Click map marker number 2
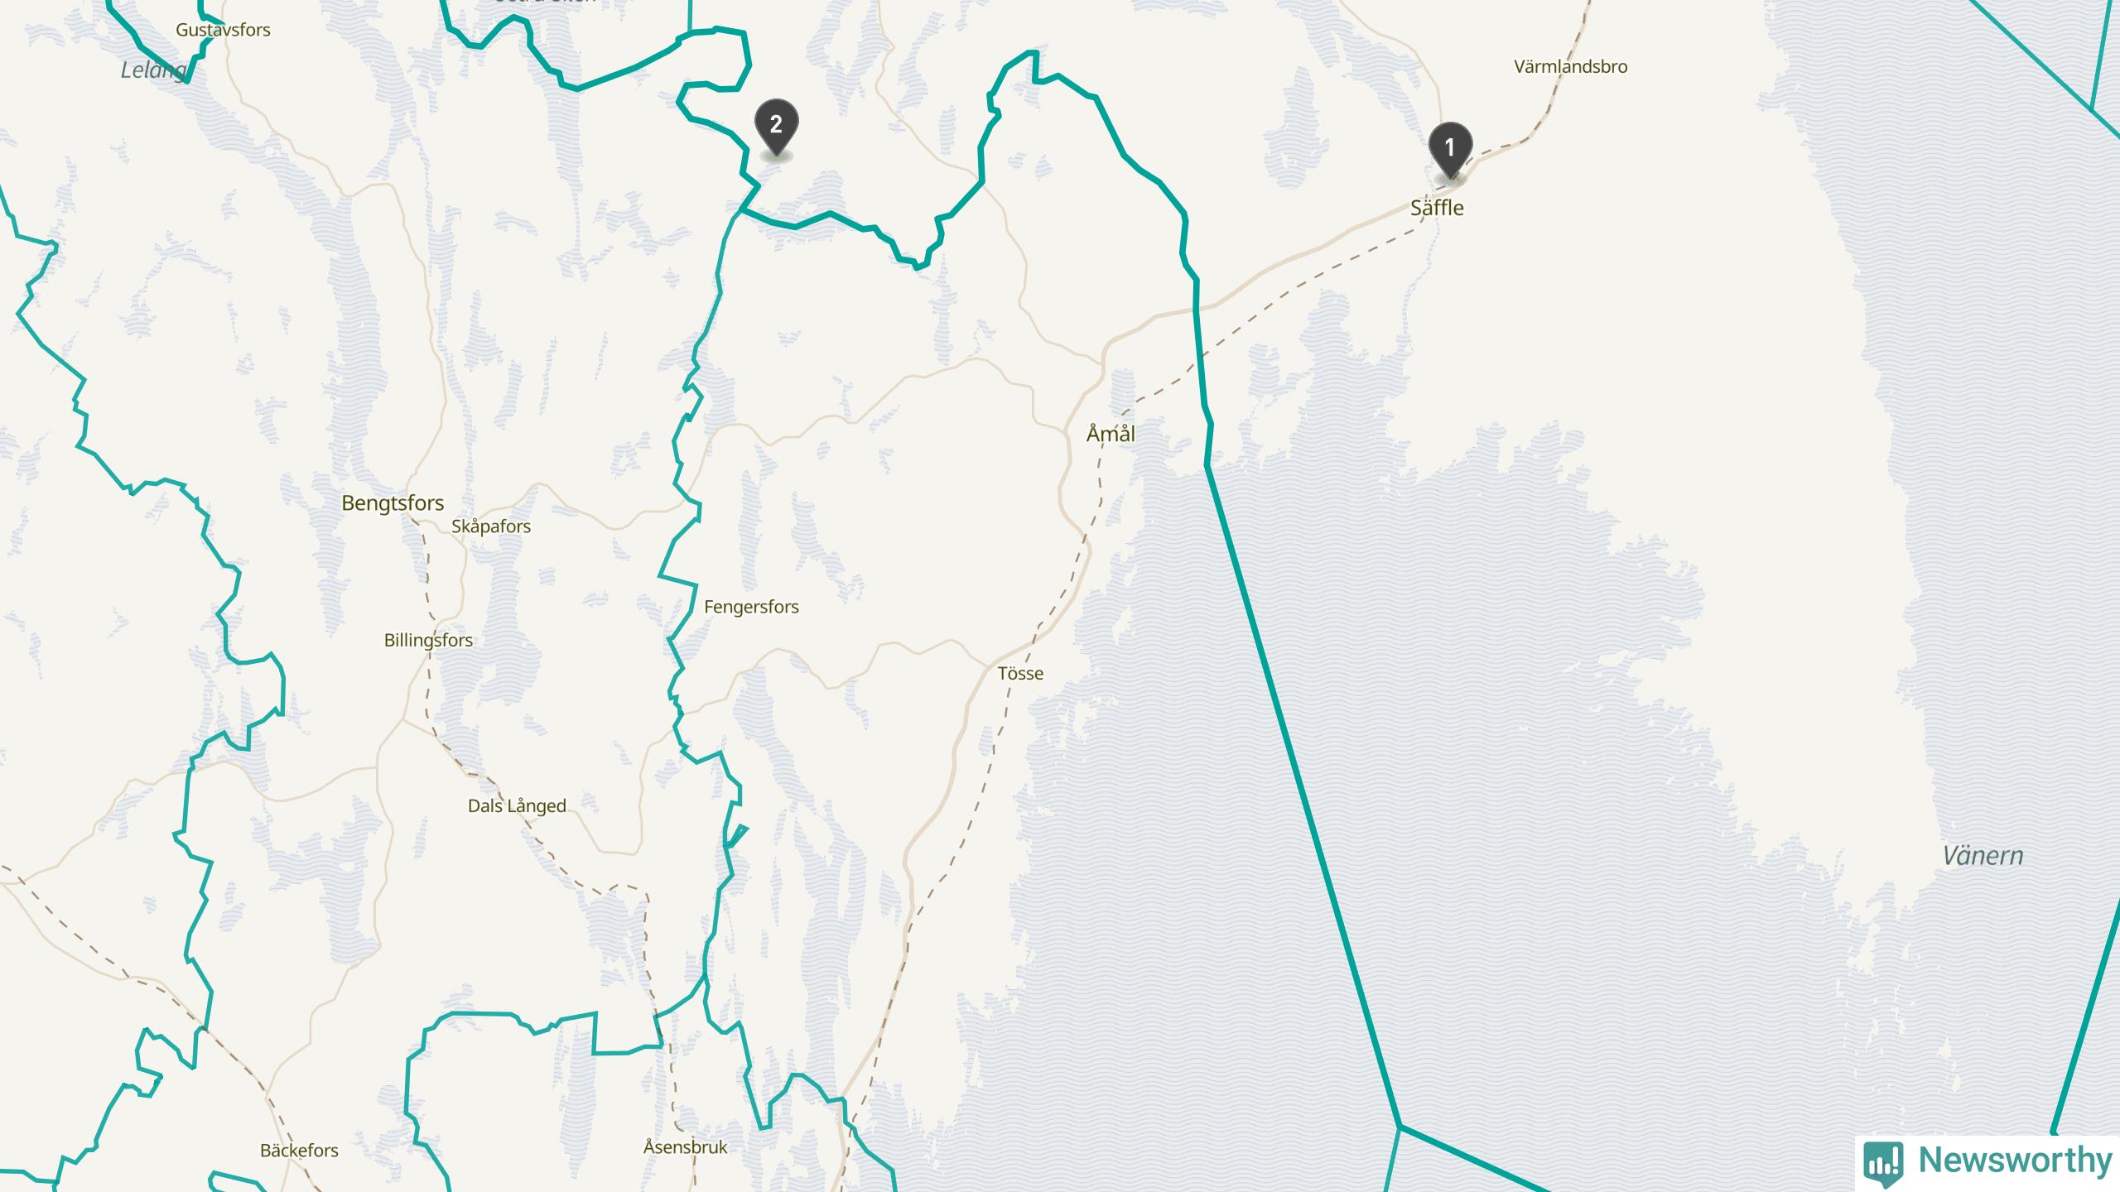Image resolution: width=2120 pixels, height=1192 pixels. (776, 126)
